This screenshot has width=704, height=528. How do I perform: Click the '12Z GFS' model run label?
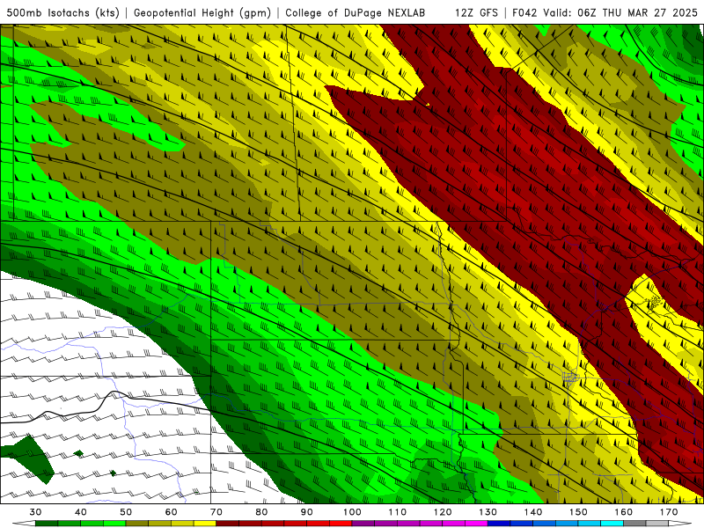(x=476, y=12)
